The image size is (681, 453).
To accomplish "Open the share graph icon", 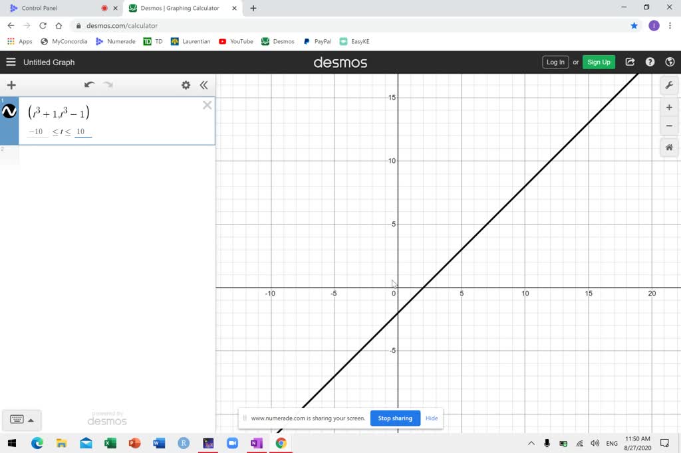I will click(x=630, y=62).
